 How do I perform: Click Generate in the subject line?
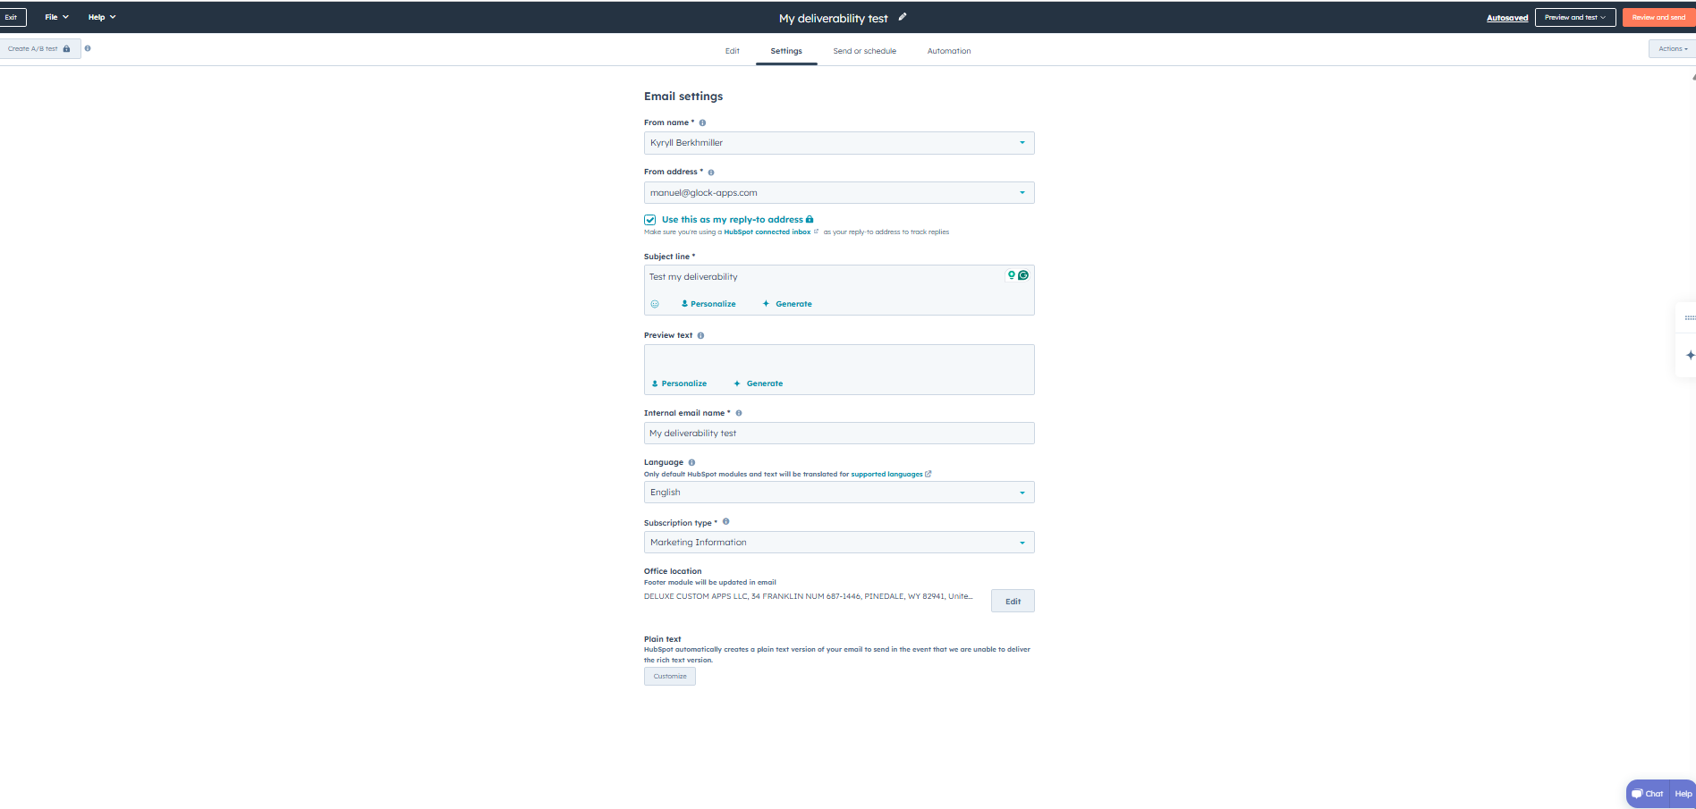click(x=787, y=304)
